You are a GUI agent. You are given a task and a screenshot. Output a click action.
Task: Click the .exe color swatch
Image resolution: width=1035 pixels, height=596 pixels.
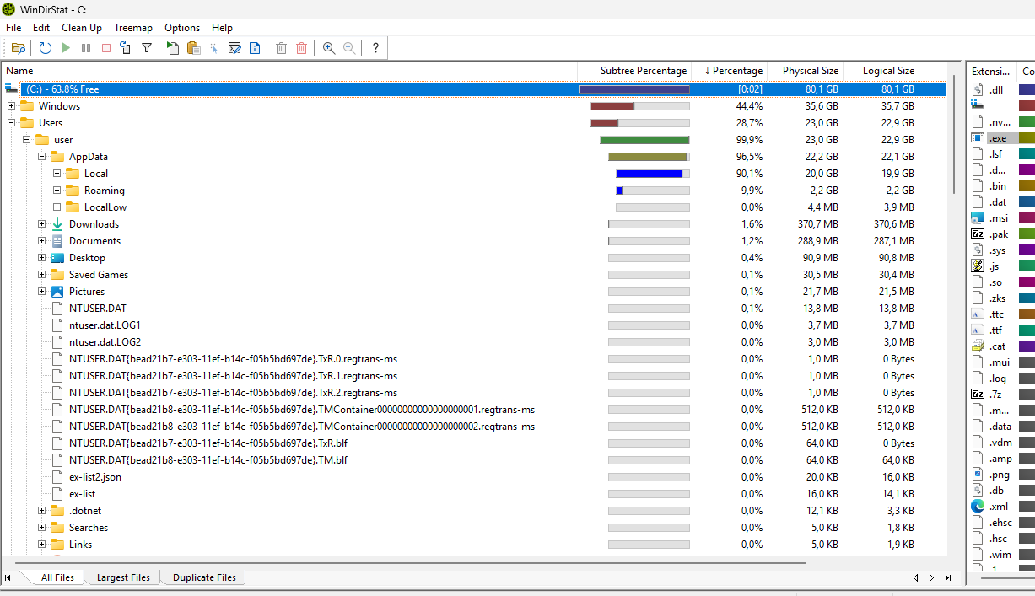click(1027, 137)
